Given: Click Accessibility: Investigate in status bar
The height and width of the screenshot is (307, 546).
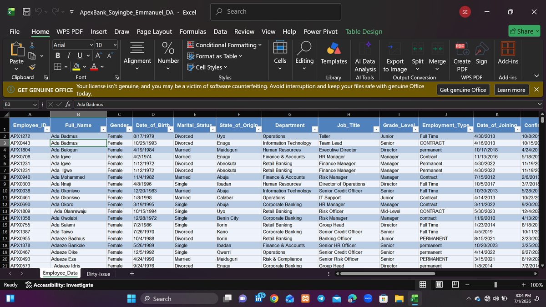Looking at the screenshot, I should pyautogui.click(x=60, y=285).
